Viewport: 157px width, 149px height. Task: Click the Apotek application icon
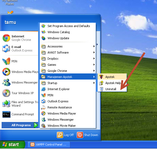click(101, 77)
